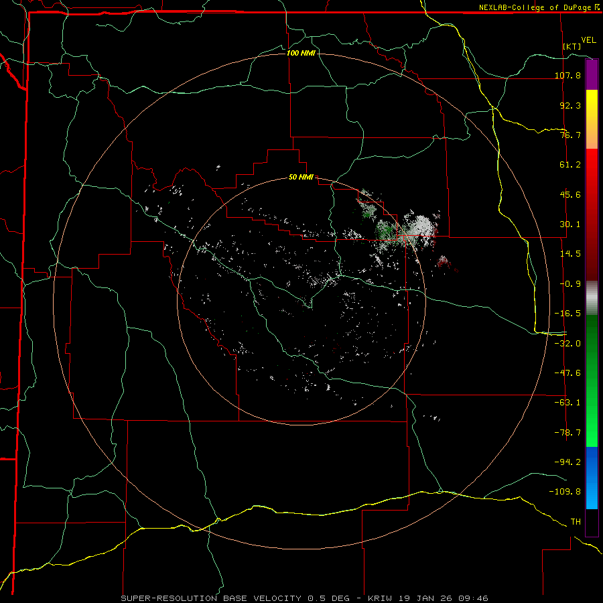Click the 76.7 velocity scale value
The width and height of the screenshot is (603, 603).
click(x=570, y=135)
